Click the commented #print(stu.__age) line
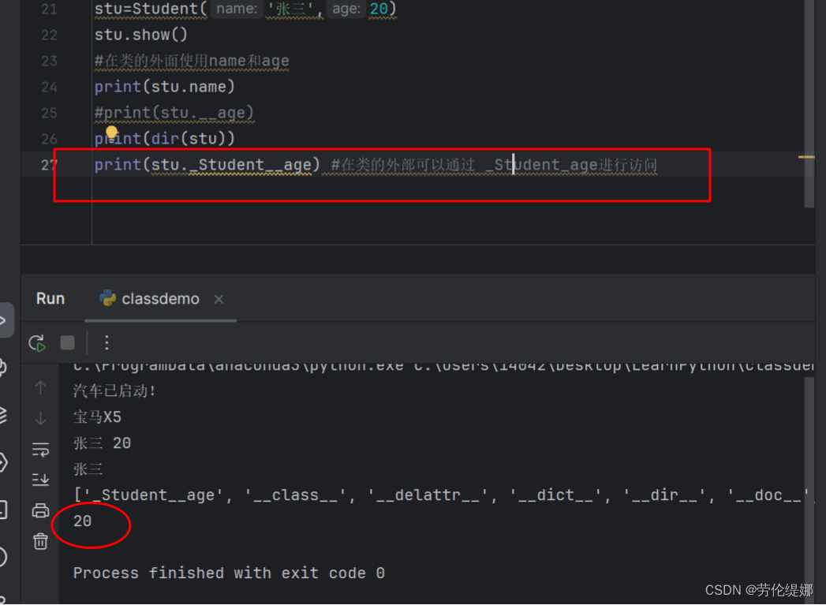Screen dimensions: 826x605 coord(174,113)
